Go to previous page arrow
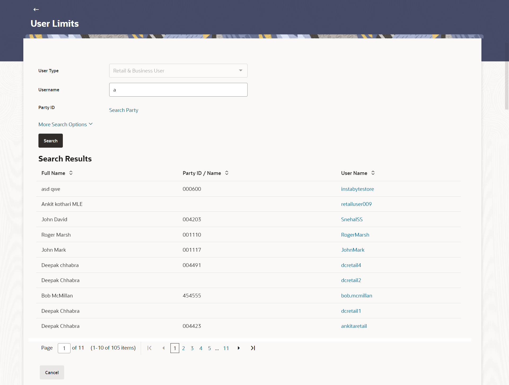 click(x=164, y=348)
